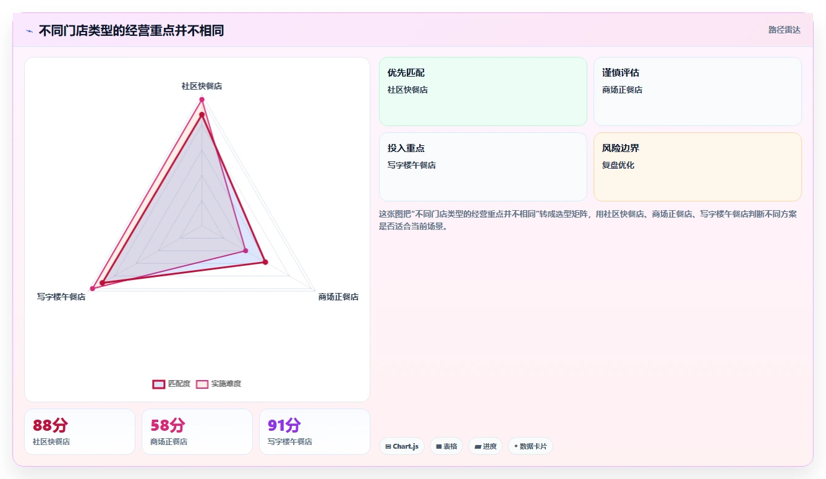The height and width of the screenshot is (479, 826).
Task: Click the 商场正餐店 radar axis label
Action: coord(338,297)
